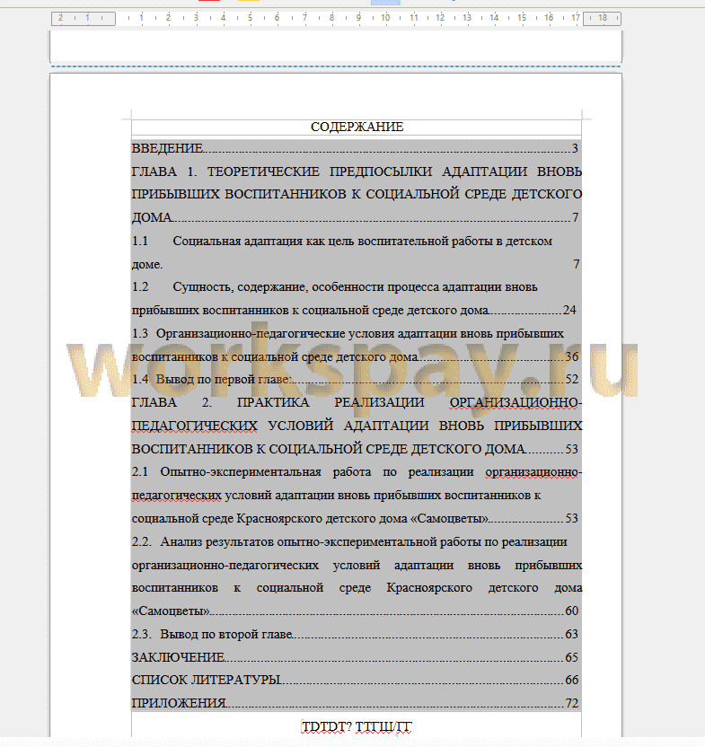Jump to the СПИСОК ЛИТЕРАТУРЫ entry
Screen dimensions: 705x747
355,680
